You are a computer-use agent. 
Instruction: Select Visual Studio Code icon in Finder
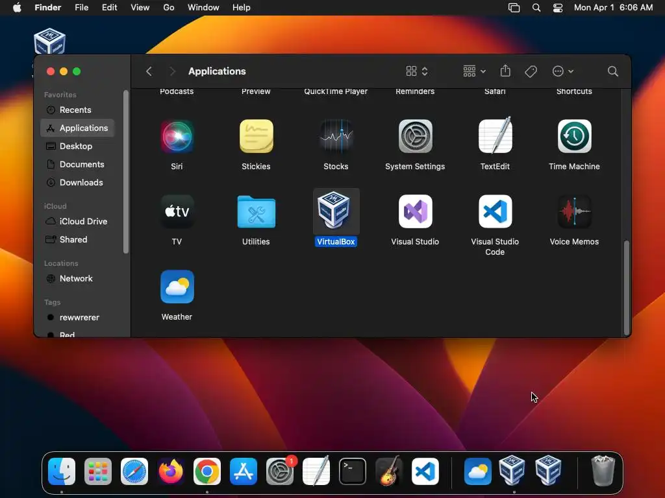pyautogui.click(x=495, y=211)
